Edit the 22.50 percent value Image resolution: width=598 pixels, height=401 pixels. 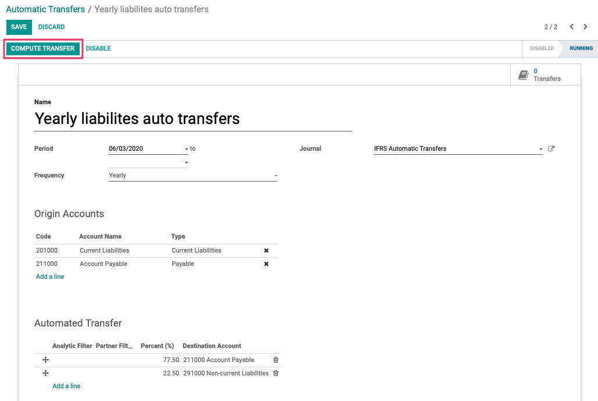click(x=171, y=373)
